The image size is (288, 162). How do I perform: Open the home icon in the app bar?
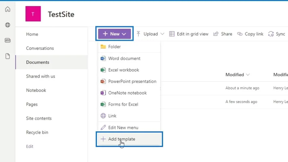[8, 9]
